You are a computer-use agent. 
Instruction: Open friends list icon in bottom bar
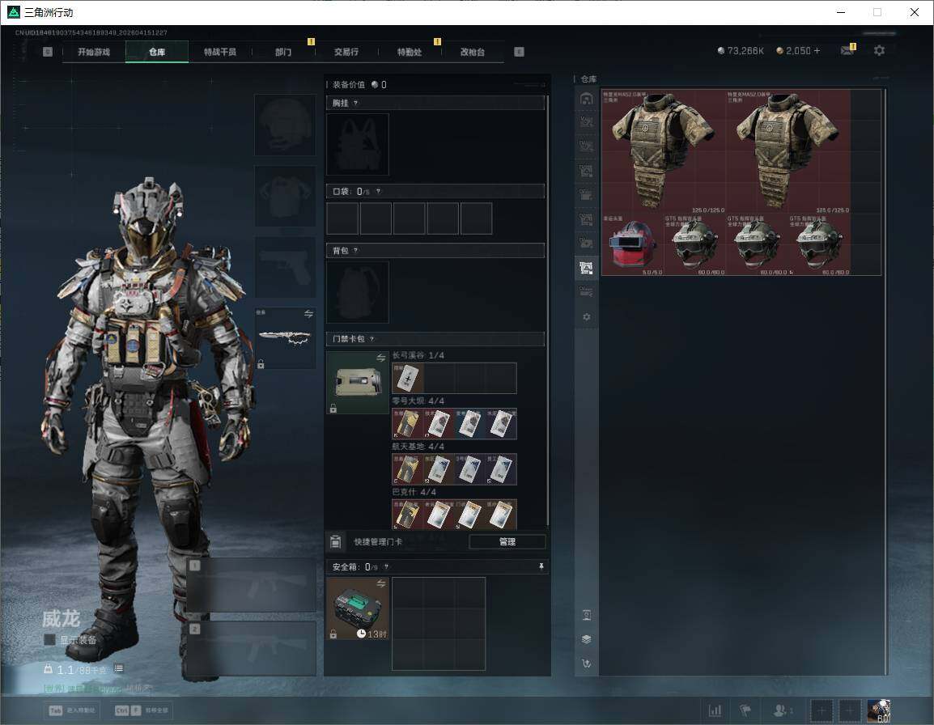click(782, 710)
